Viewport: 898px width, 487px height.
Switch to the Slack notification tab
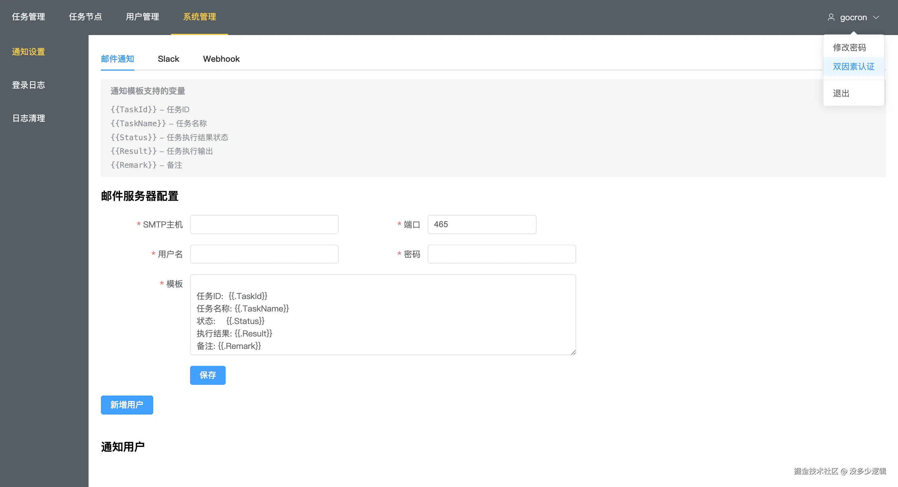(x=168, y=59)
